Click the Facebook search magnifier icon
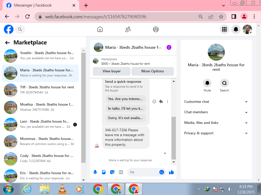 20,29
